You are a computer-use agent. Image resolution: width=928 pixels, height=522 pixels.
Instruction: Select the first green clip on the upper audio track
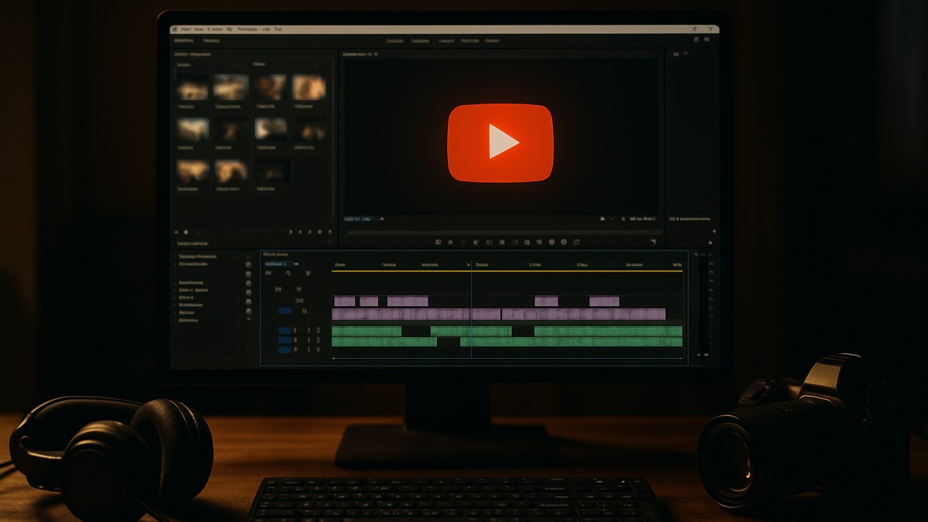point(367,331)
